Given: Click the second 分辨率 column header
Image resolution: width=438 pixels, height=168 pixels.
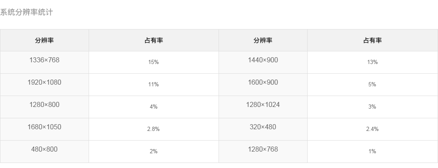Looking at the screenshot, I should pyautogui.click(x=263, y=40).
